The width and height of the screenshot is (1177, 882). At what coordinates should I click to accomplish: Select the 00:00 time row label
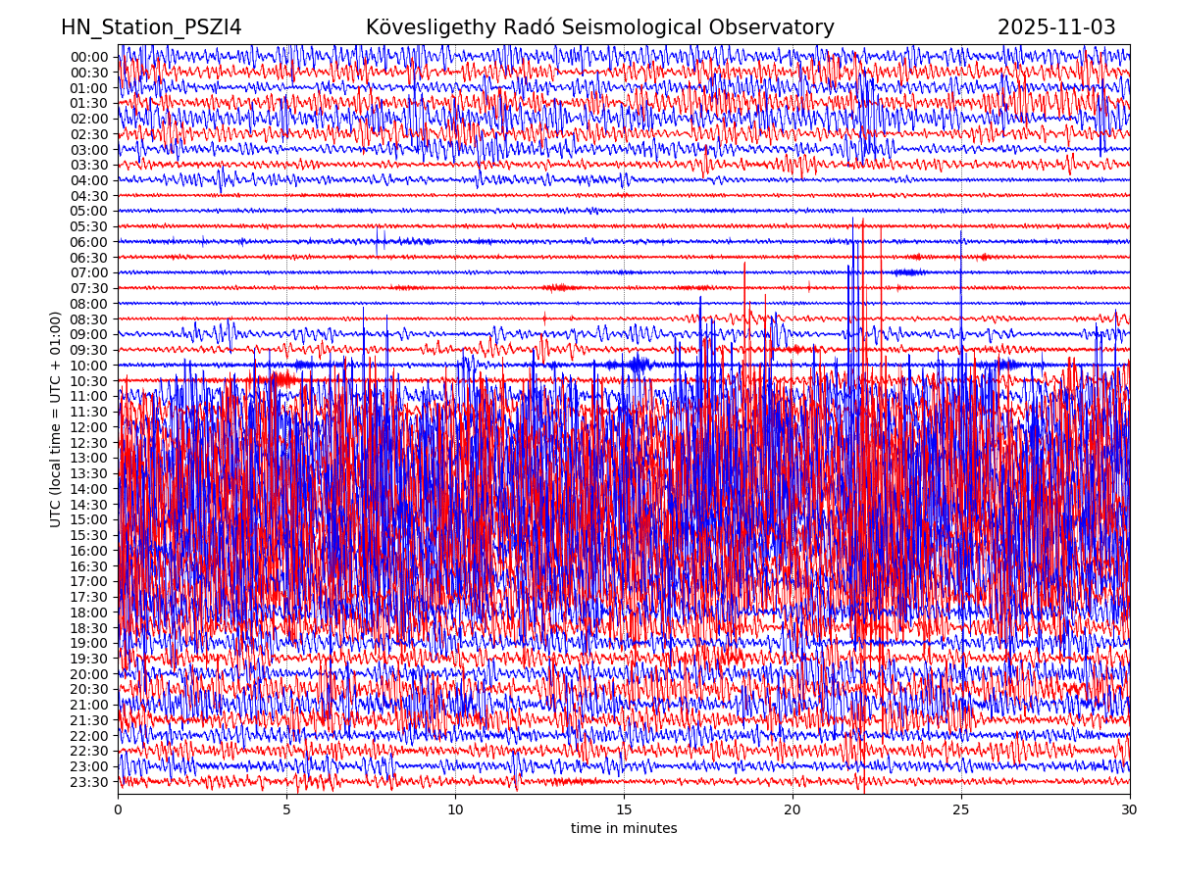pos(89,57)
